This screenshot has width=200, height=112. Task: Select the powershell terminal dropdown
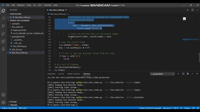coord(162,74)
